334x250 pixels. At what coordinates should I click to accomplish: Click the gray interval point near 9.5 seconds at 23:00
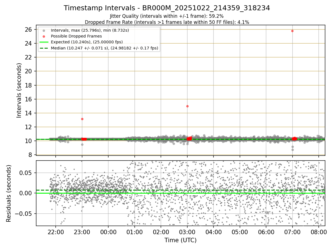pyautogui.click(x=82, y=144)
